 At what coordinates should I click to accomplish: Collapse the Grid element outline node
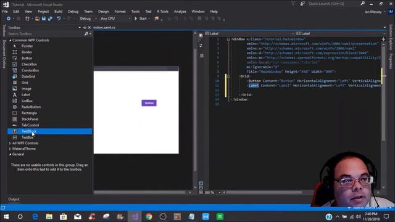pyautogui.click(x=228, y=76)
